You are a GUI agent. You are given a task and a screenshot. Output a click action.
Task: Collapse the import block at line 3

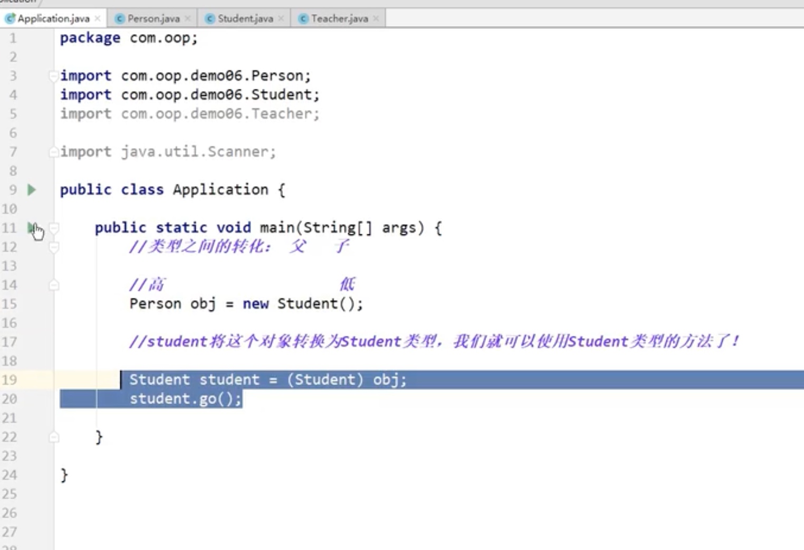click(x=53, y=76)
